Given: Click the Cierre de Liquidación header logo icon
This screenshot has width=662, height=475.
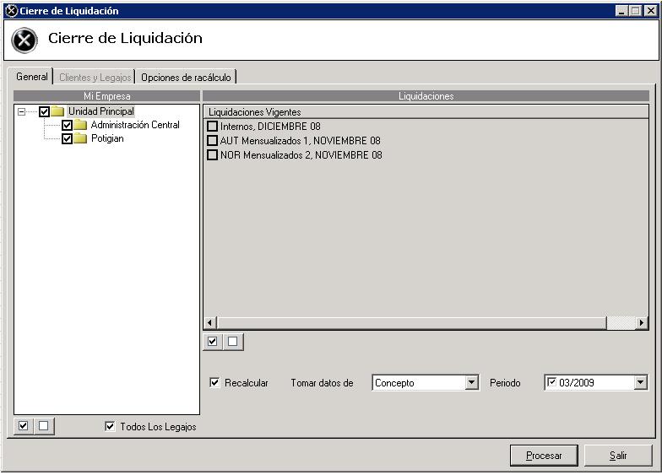Looking at the screenshot, I should [25, 40].
